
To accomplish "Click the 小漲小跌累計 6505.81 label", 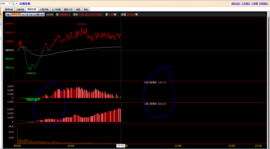I will (154, 104).
